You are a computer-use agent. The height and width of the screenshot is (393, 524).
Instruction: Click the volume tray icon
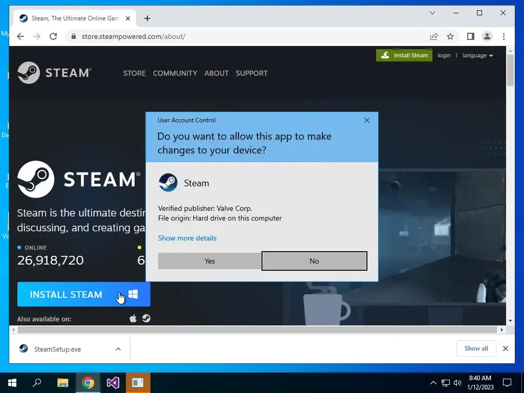pyautogui.click(x=457, y=383)
